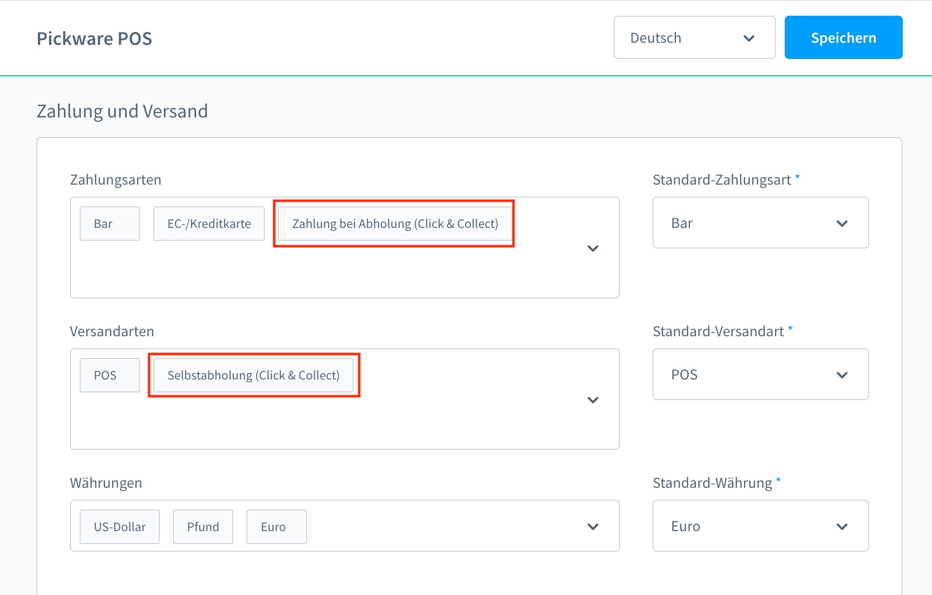Open the Standard-Zahlungsart dropdown showing Bar
Screen dimensions: 932x595
[x=760, y=223]
